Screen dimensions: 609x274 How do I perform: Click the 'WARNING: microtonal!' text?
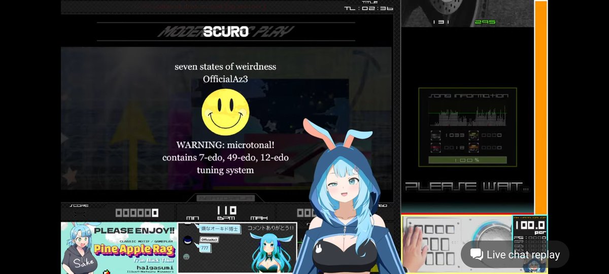(225, 145)
